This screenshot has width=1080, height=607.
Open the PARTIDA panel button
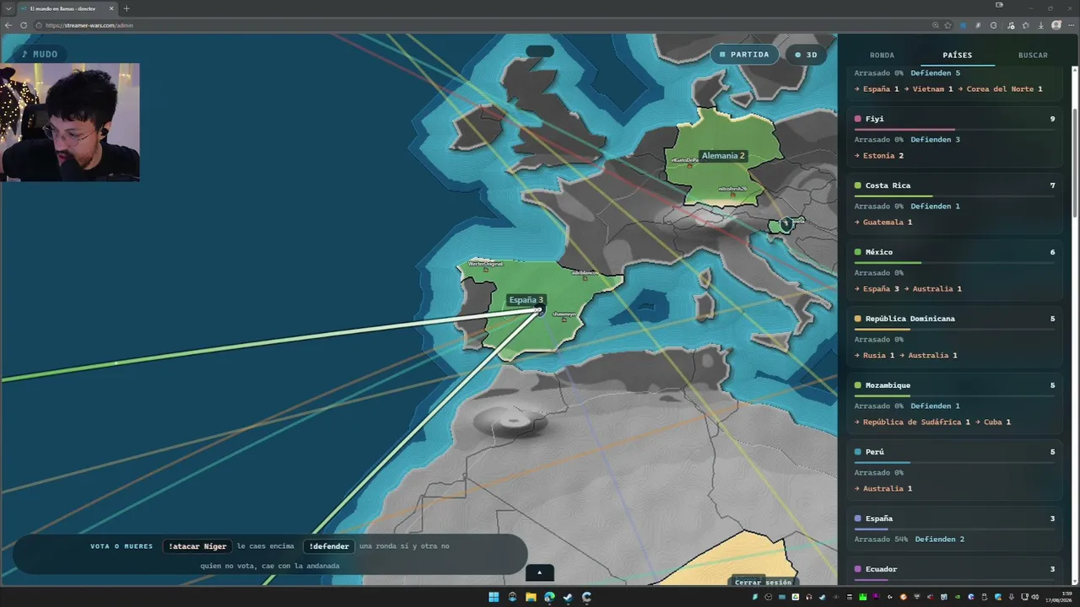pyautogui.click(x=744, y=55)
